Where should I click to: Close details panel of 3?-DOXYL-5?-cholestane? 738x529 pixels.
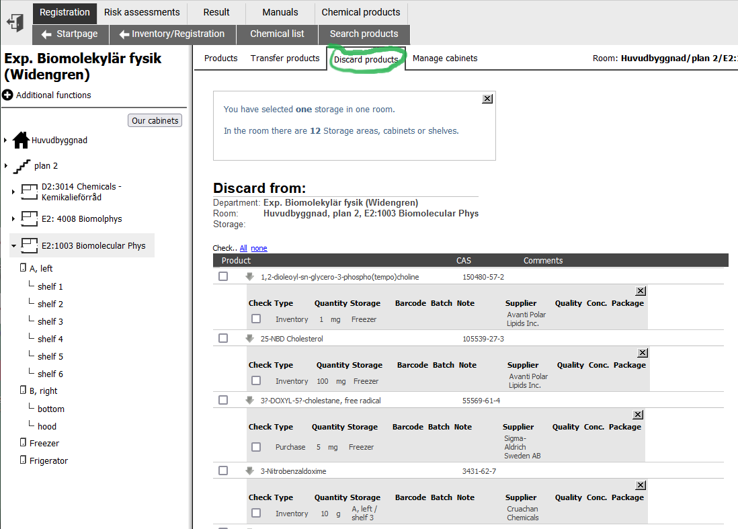[x=638, y=415]
